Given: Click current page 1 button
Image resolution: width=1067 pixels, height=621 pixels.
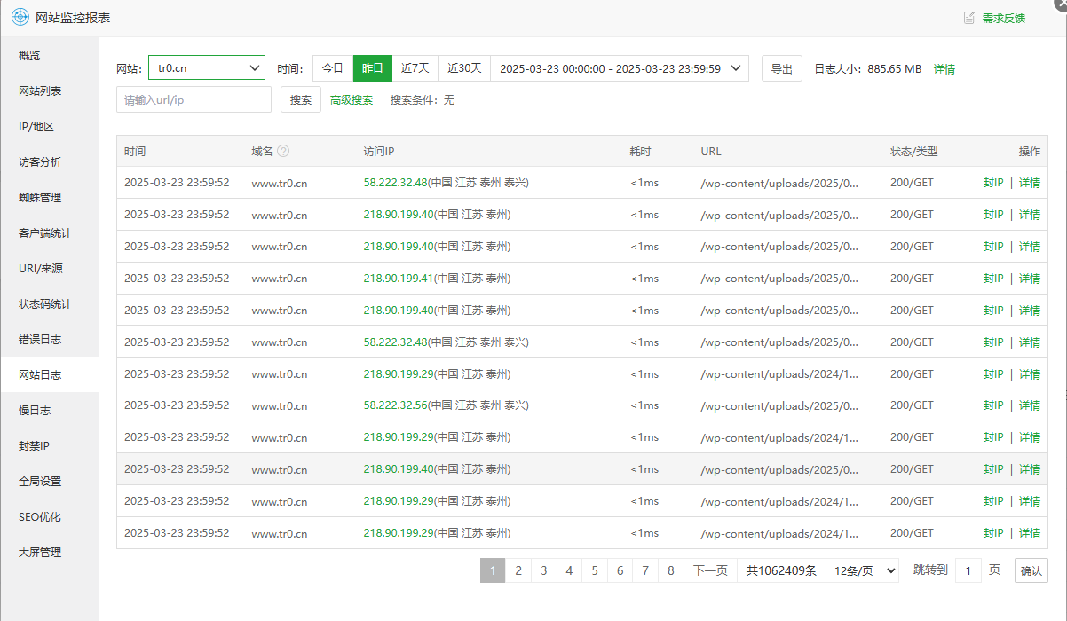Looking at the screenshot, I should coord(493,570).
